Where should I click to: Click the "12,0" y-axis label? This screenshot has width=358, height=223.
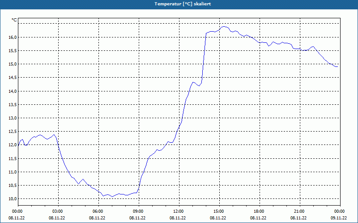click(13, 145)
